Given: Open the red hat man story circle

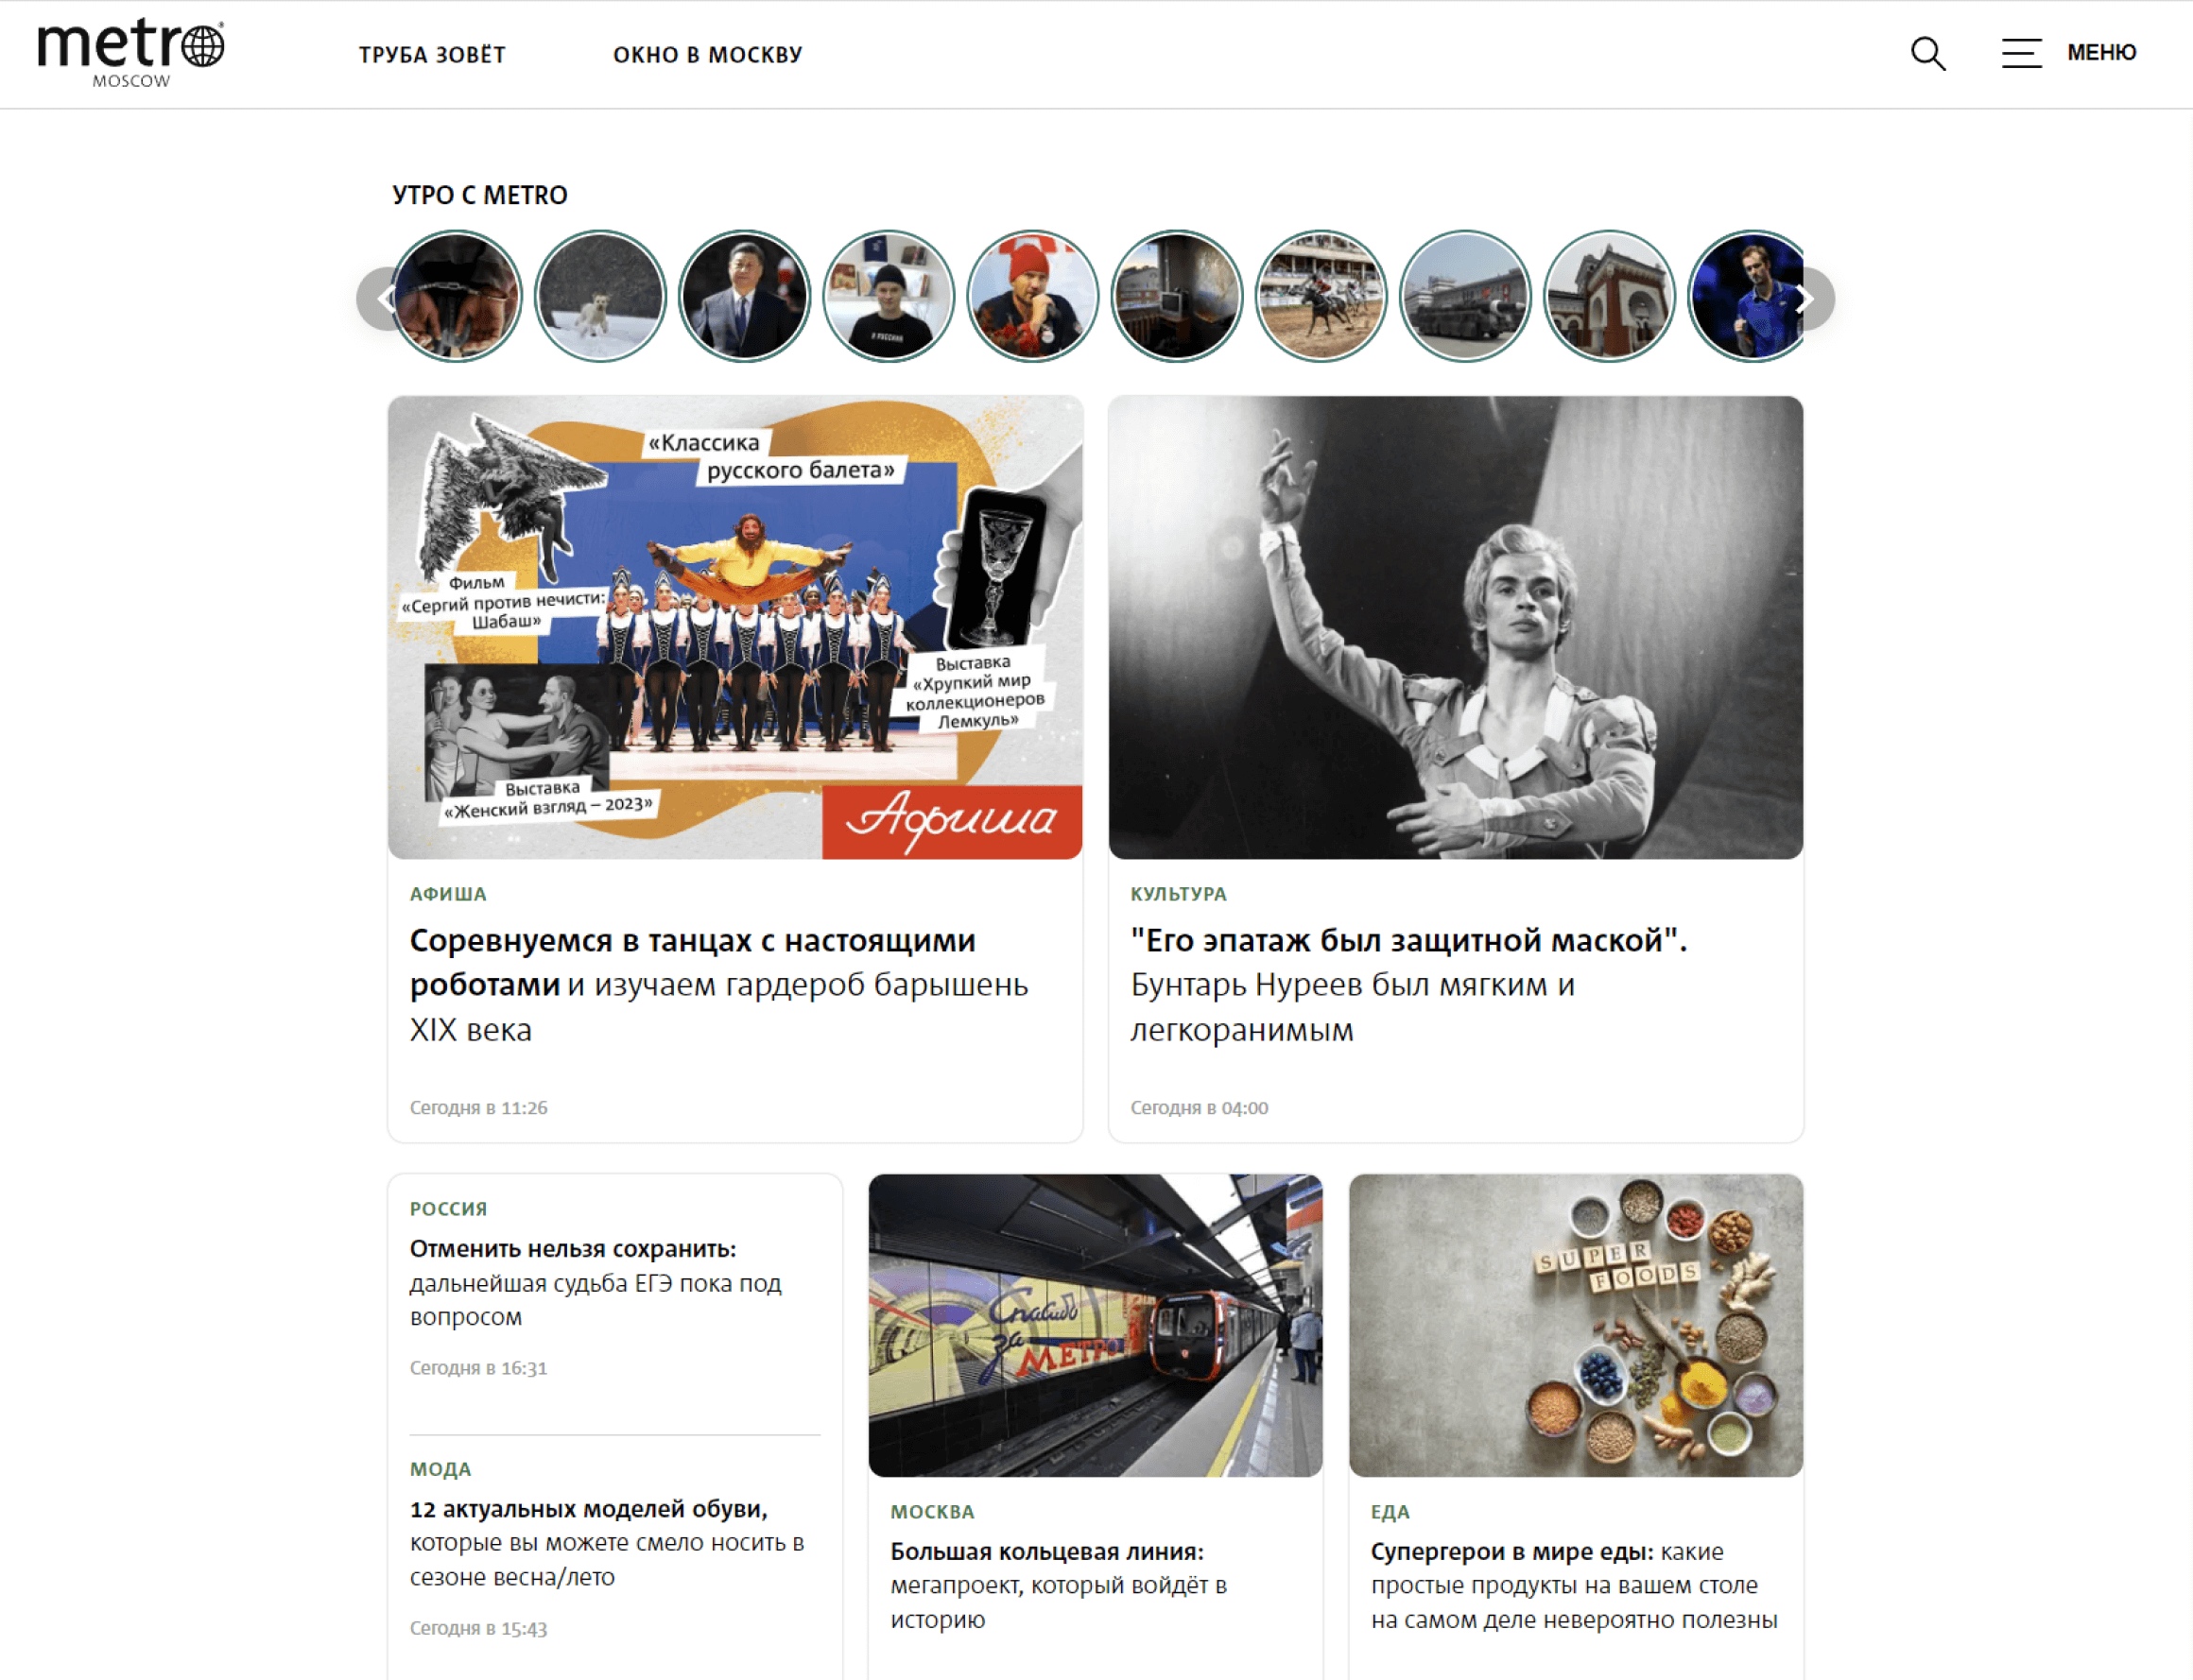Looking at the screenshot, I should coord(1032,297).
